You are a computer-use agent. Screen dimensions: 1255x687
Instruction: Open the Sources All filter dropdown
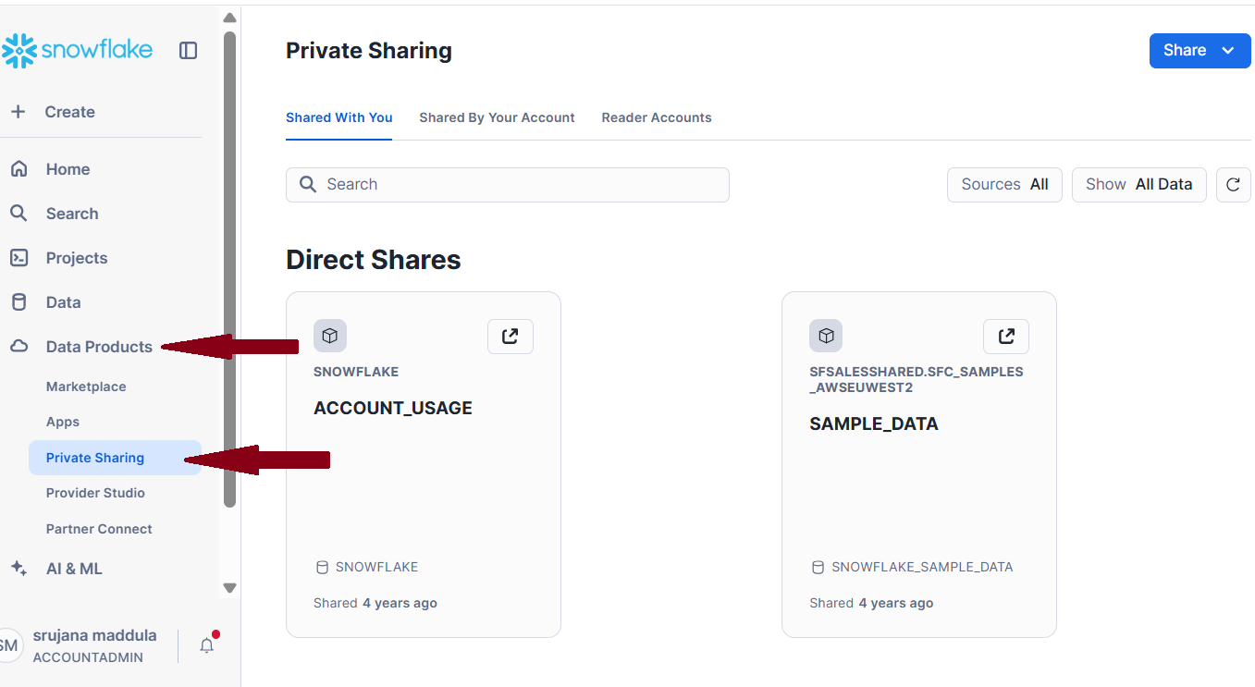[x=1004, y=185]
